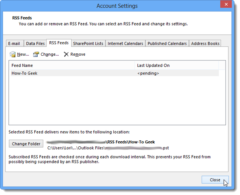Click the Account Settings title bar

click(x=117, y=6)
